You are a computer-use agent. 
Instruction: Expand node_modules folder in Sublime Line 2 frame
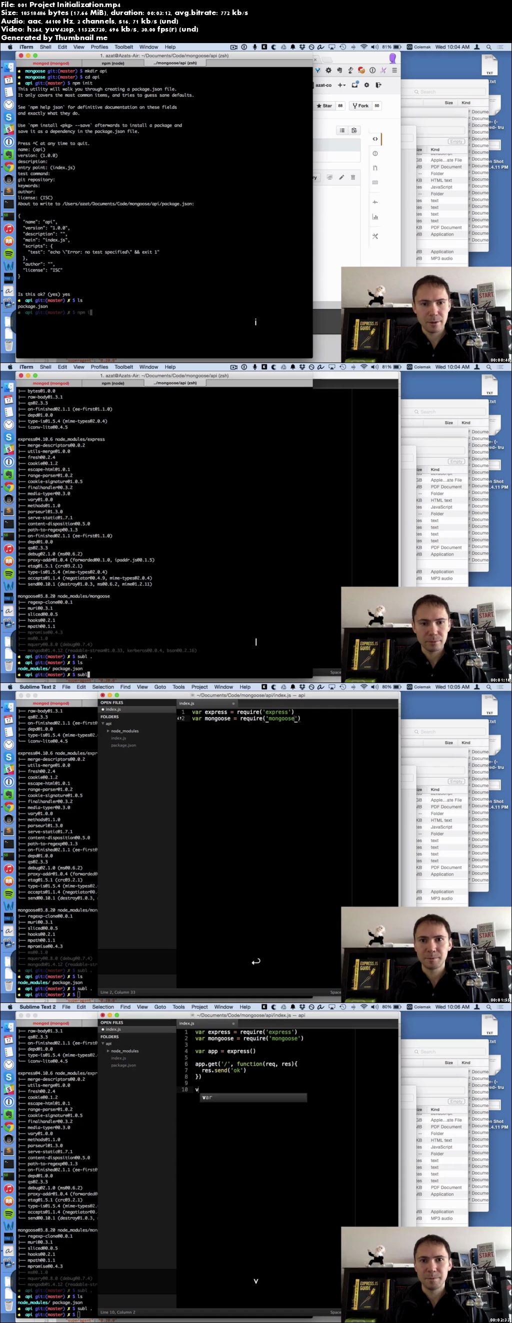click(107, 731)
